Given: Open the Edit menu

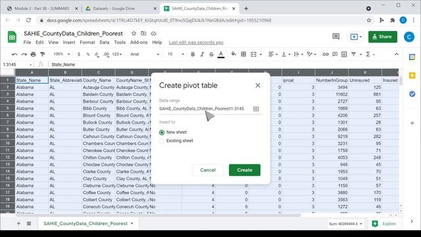Looking at the screenshot, I should (x=39, y=42).
